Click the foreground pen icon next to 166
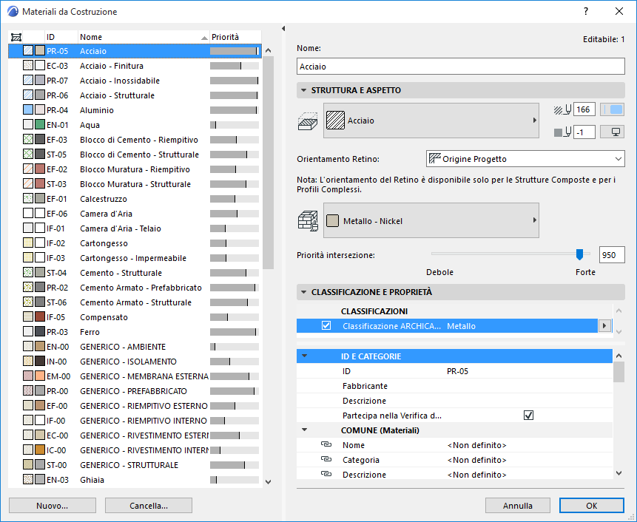637x522 pixels. click(x=563, y=109)
